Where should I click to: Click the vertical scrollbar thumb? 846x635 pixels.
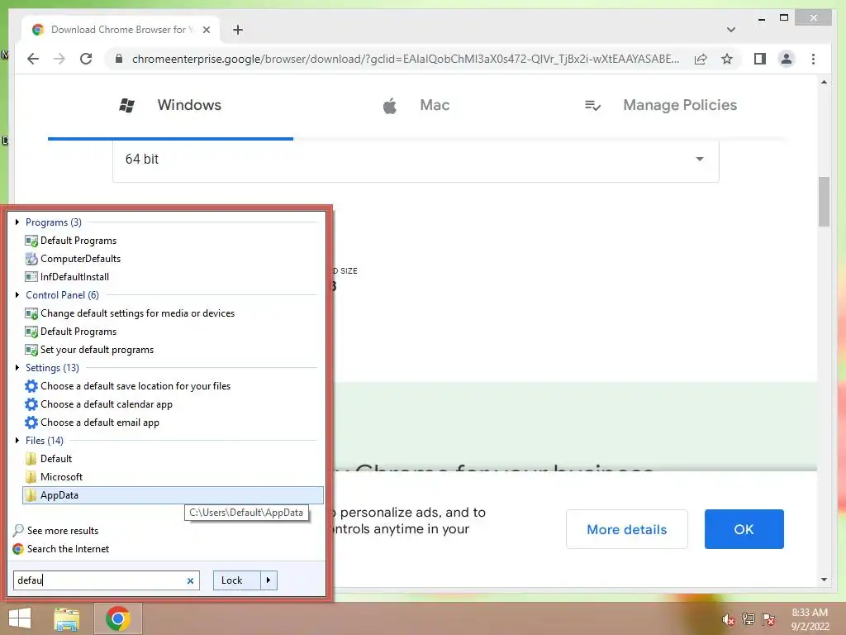coord(824,202)
